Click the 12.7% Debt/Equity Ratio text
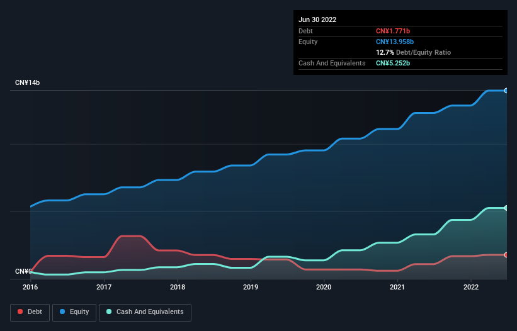 pyautogui.click(x=414, y=52)
